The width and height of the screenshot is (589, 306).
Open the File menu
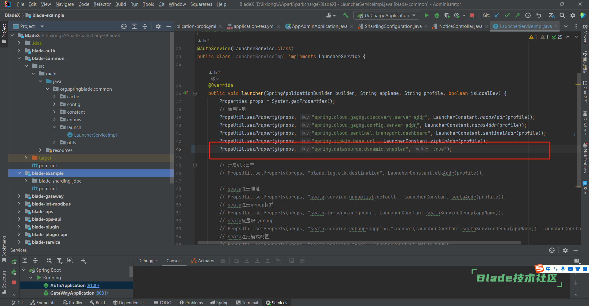click(21, 4)
